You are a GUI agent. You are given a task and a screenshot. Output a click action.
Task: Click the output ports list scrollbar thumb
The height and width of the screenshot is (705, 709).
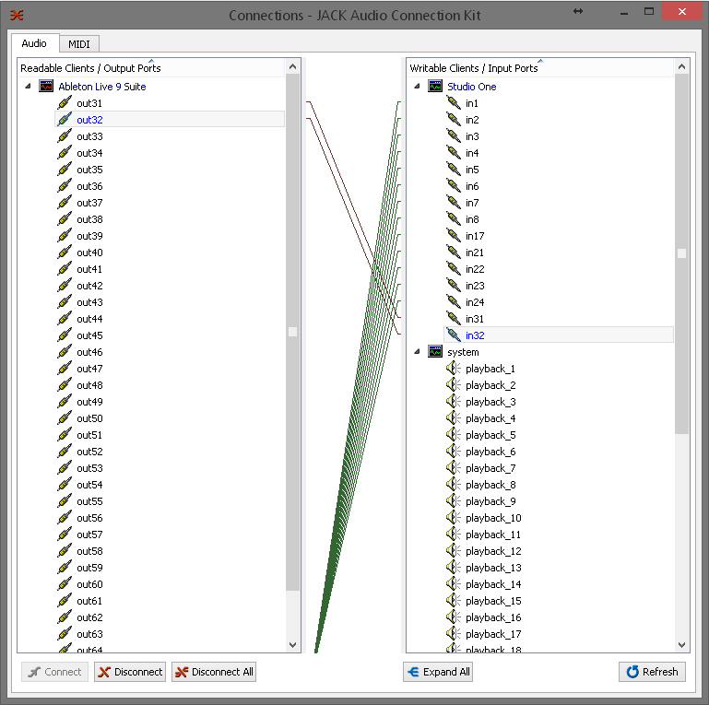[293, 332]
